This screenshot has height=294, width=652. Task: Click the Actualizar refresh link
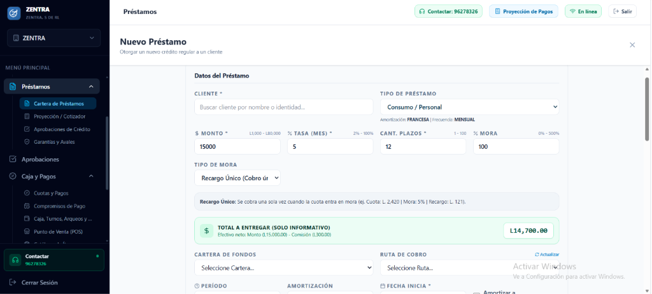pyautogui.click(x=547, y=255)
